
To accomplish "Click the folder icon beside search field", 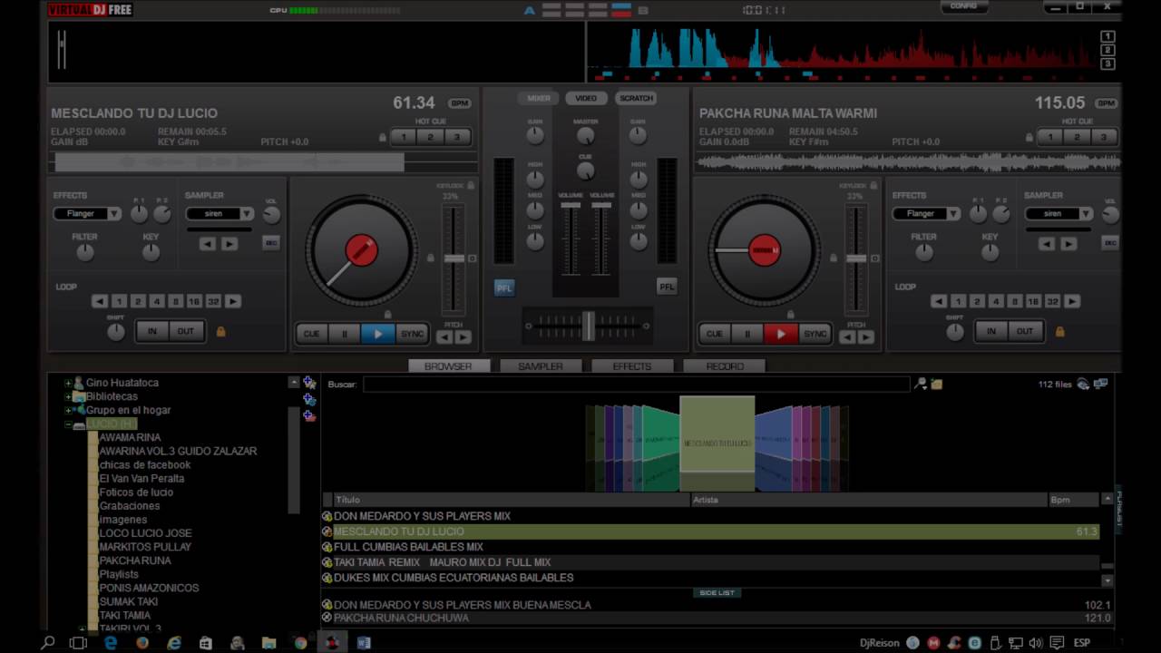I will 937,385.
